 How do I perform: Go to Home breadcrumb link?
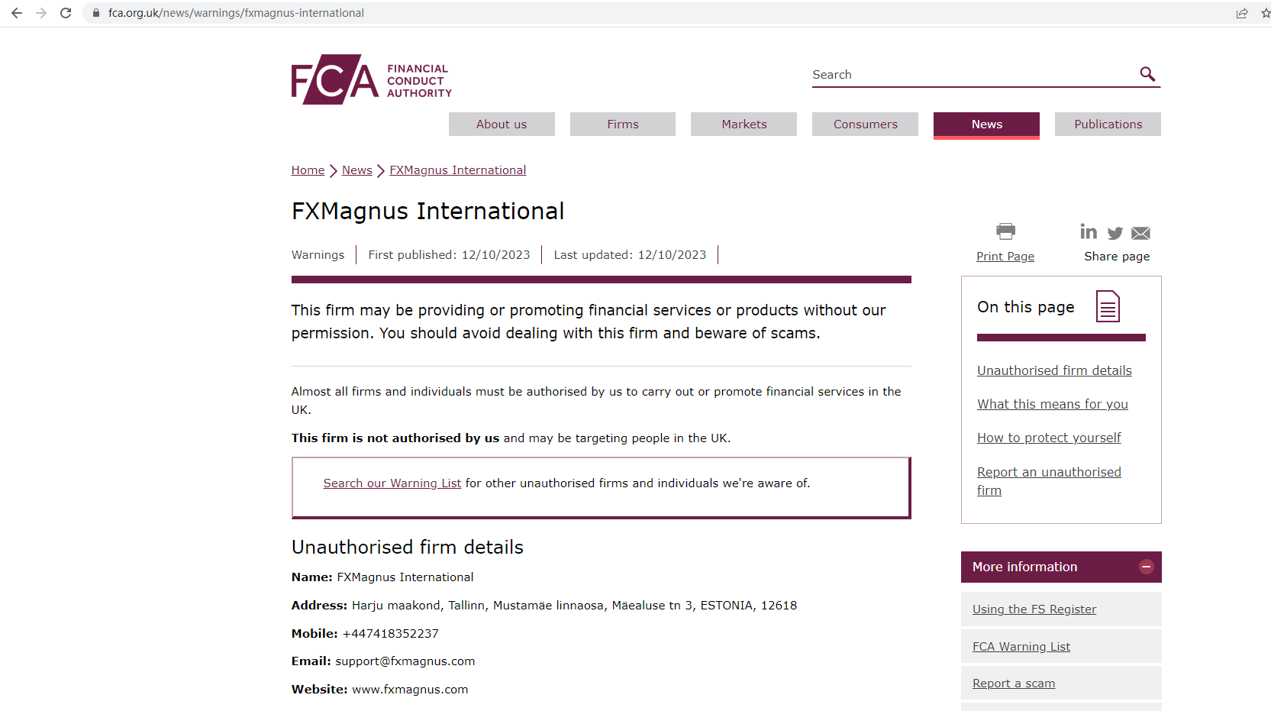coord(308,170)
